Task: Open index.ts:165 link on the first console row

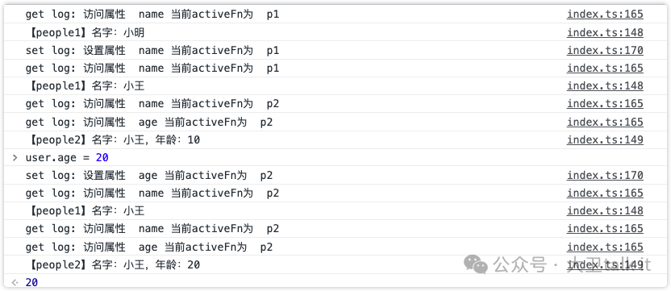Action: tap(605, 15)
